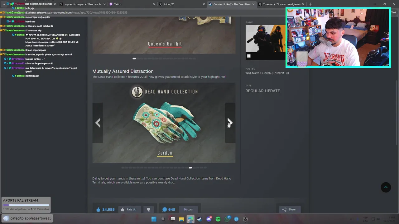Show next glove in Dead Hand carousel

pos(230,123)
